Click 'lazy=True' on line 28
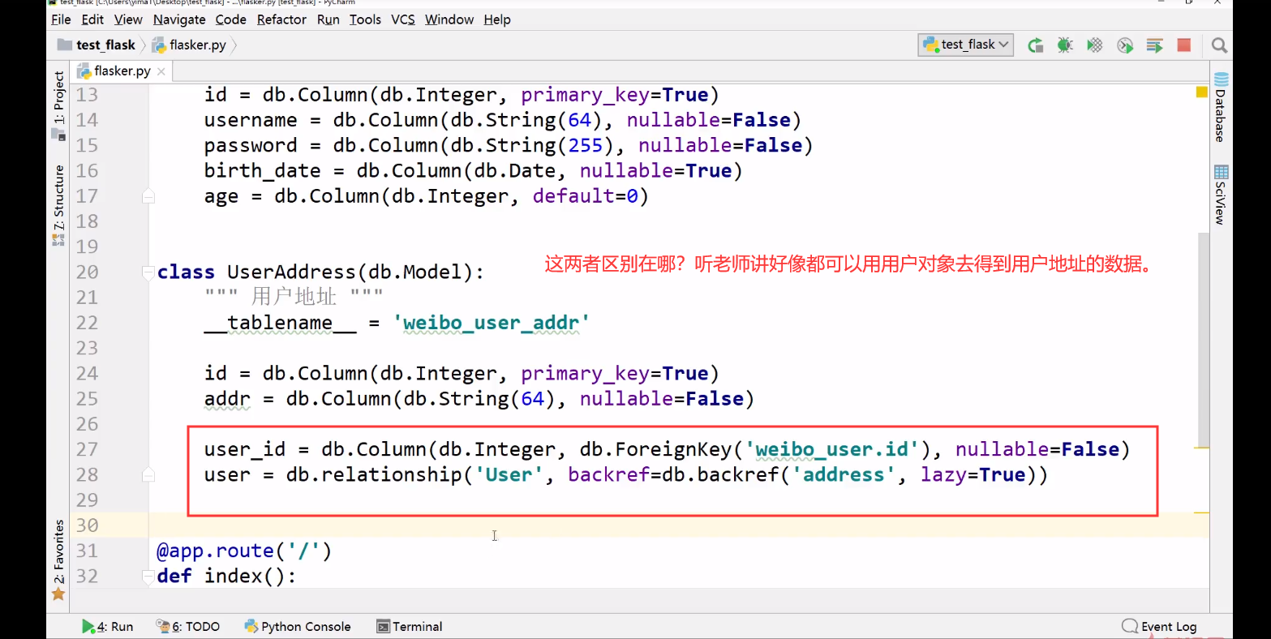 click(x=973, y=474)
